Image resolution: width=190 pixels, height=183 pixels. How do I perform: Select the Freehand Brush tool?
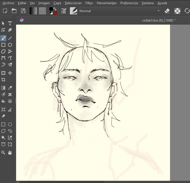[3, 38]
